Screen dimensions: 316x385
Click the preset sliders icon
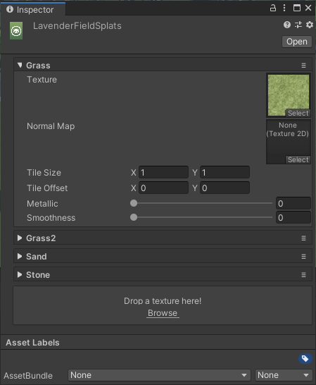(298, 25)
